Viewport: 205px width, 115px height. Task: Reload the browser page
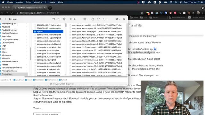click(12, 13)
